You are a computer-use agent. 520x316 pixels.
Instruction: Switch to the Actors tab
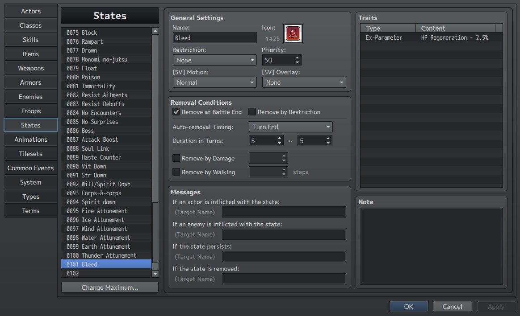(x=30, y=11)
